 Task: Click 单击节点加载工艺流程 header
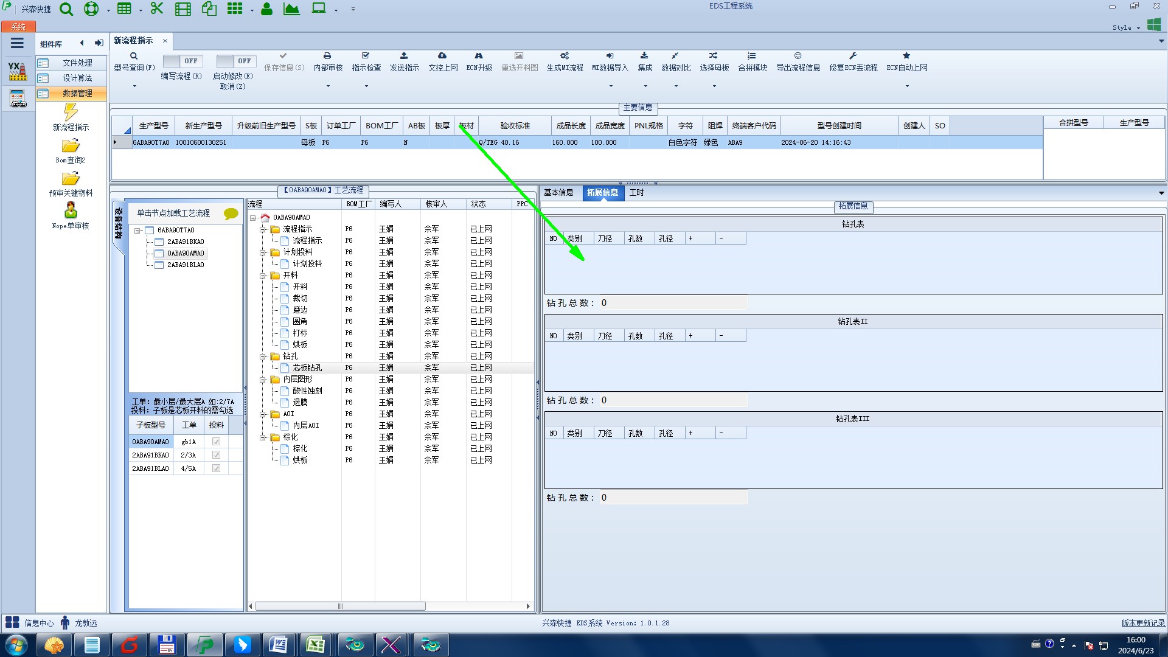[173, 214]
